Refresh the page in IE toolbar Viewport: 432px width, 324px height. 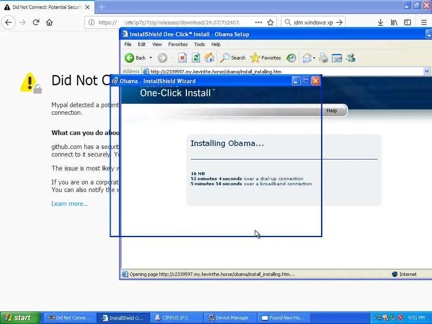(196, 58)
